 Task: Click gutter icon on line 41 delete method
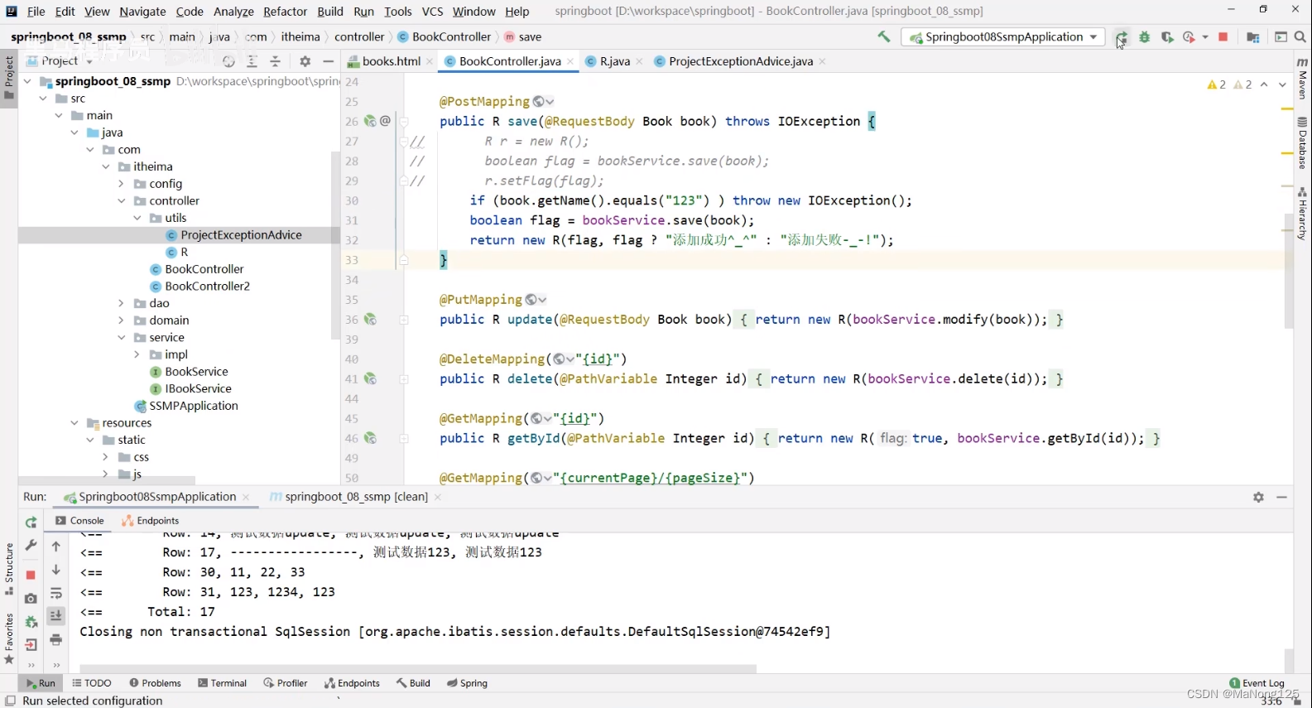(x=370, y=379)
